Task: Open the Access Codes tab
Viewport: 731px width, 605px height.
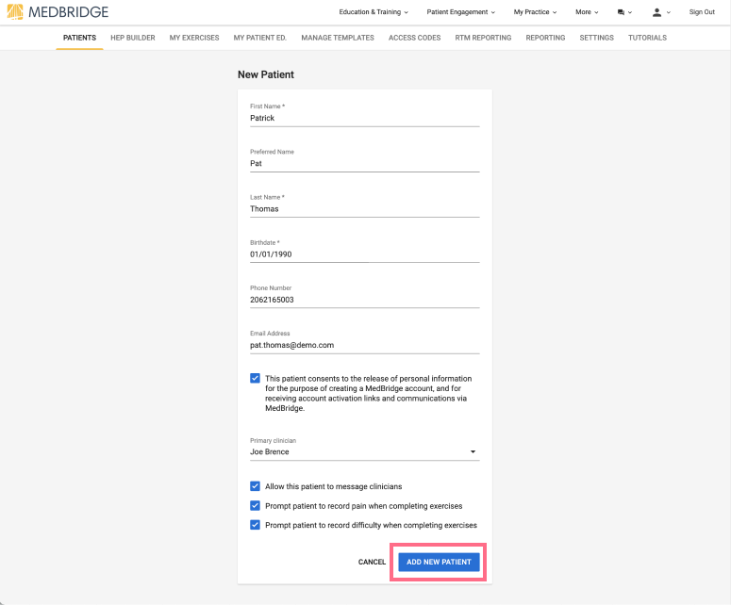Action: point(414,38)
